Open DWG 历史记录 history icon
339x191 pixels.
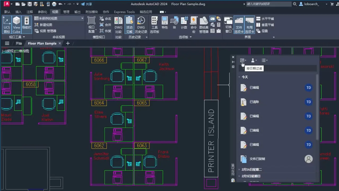click(141, 24)
